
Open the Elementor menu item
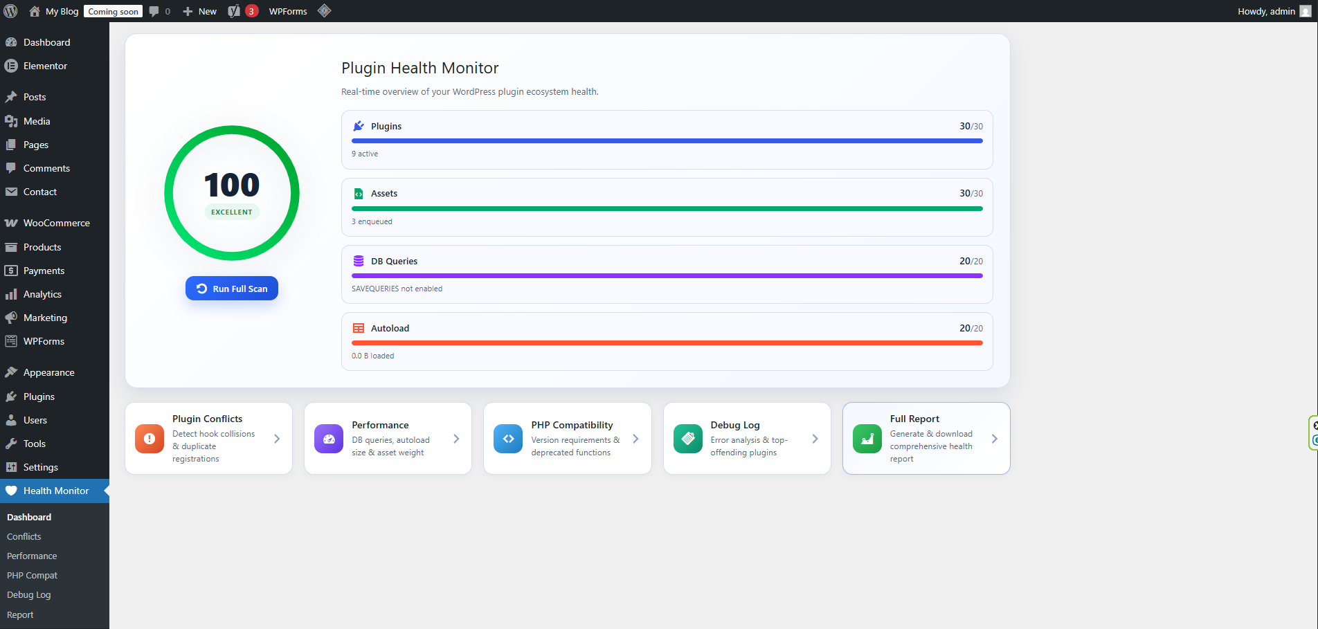point(45,66)
